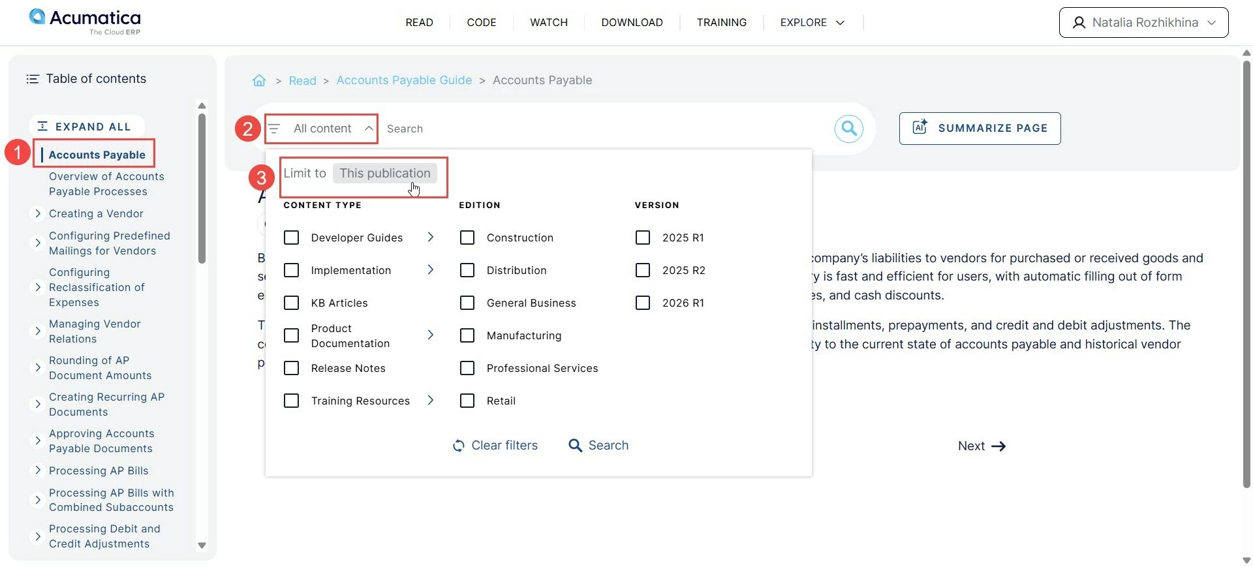Expand Configuring Reclassification of Expenses topic

point(38,287)
